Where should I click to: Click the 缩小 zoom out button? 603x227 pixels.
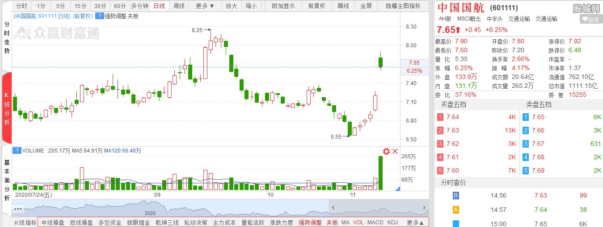click(251, 6)
